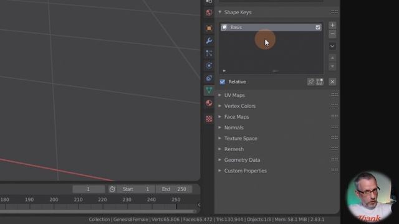399x224 pixels.
Task: Expand timeline sidebar arrow
Action: pos(199,205)
